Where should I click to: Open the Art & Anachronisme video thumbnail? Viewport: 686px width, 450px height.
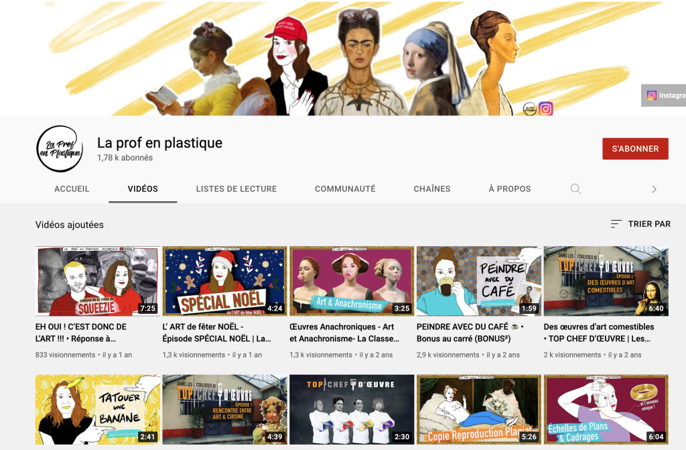352,281
